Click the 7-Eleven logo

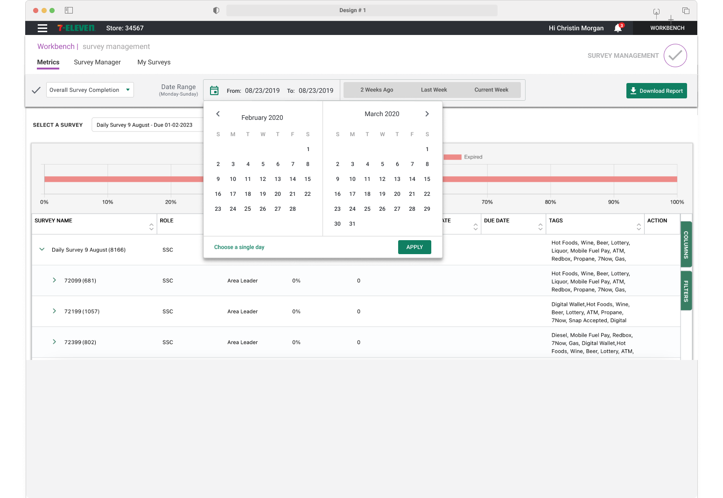click(76, 28)
